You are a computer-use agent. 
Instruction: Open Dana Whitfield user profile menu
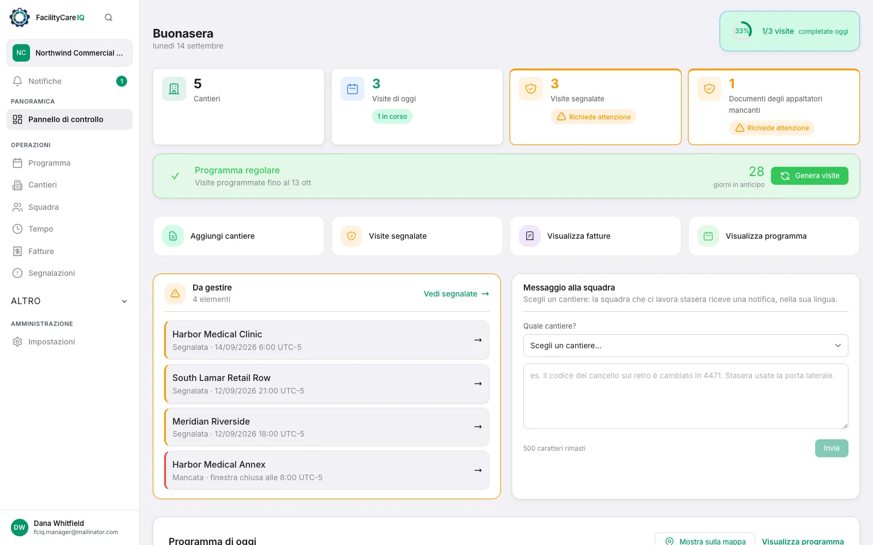click(x=69, y=527)
